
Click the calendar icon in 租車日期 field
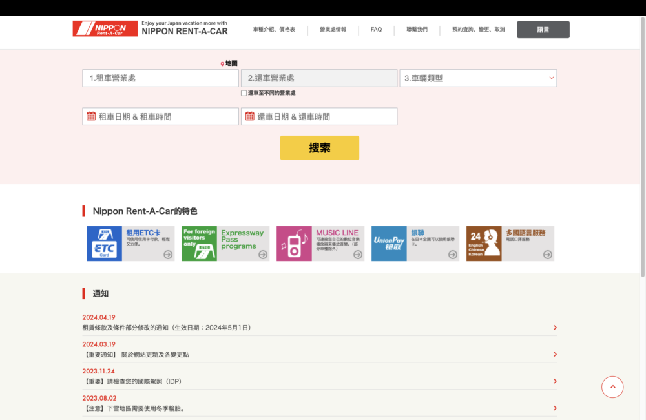[x=91, y=116]
